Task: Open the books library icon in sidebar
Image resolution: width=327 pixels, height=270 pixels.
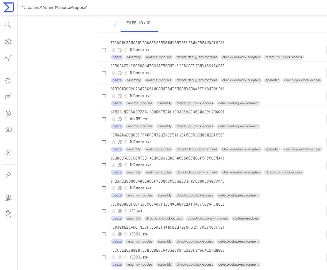Action: 8,198
